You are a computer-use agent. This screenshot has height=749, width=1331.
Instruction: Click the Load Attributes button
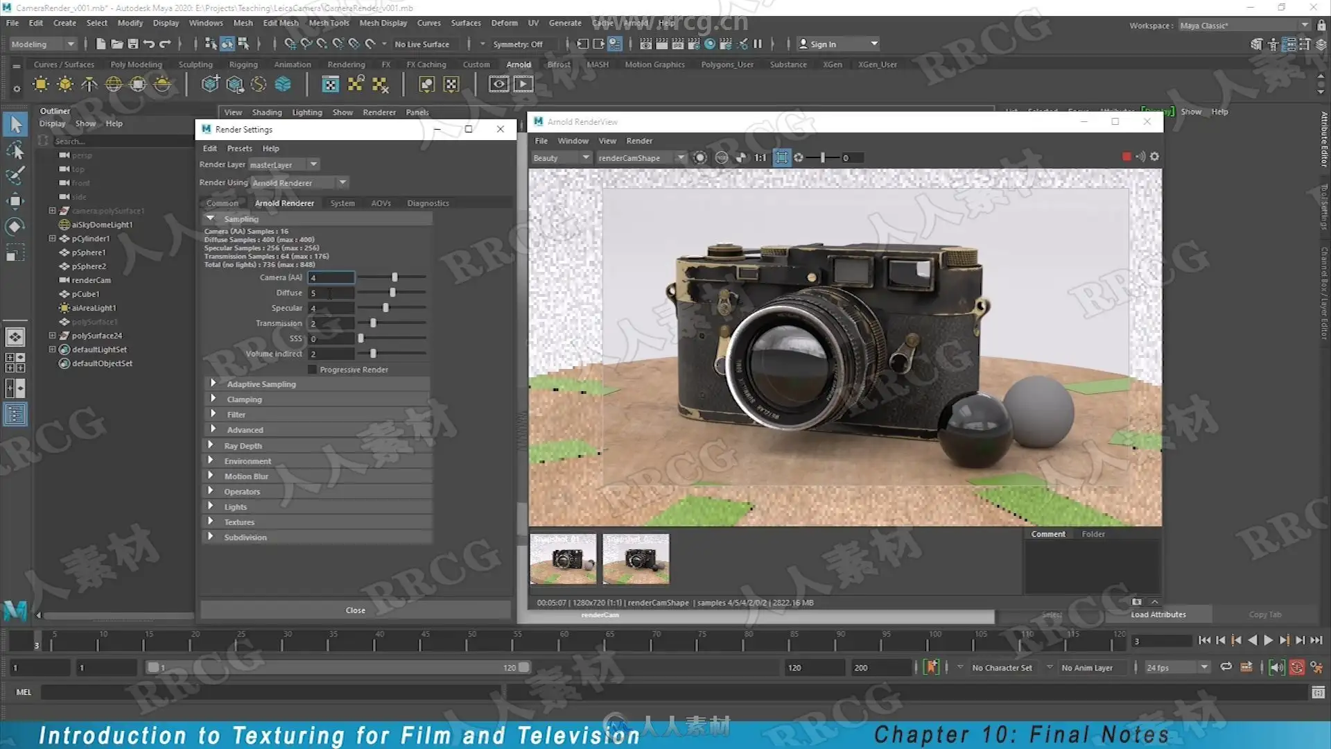point(1158,614)
